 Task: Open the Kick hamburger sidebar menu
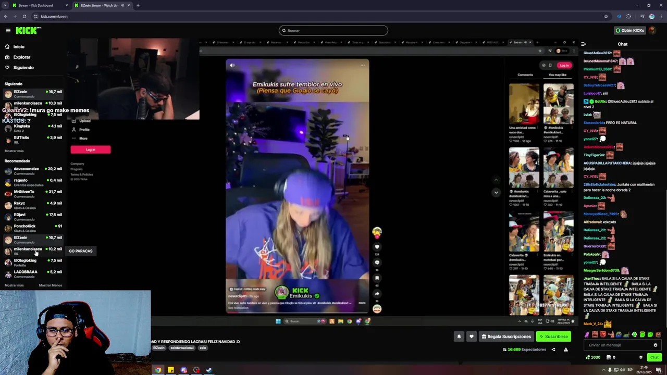(x=8, y=31)
